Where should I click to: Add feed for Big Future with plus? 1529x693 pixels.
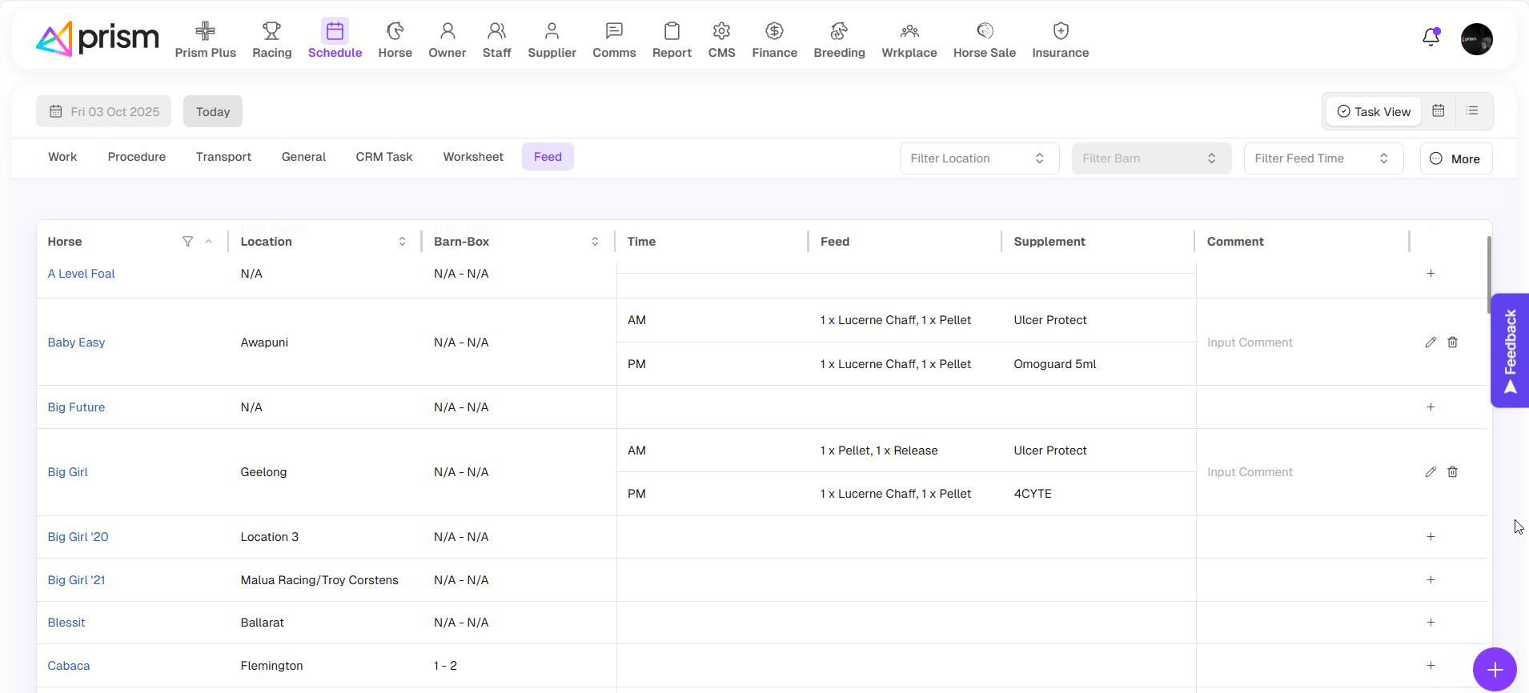pyautogui.click(x=1431, y=407)
